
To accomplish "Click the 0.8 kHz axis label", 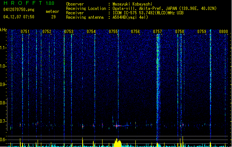I will 3,103.
